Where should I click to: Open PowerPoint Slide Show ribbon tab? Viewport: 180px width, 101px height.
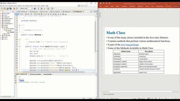(x=140, y=6)
